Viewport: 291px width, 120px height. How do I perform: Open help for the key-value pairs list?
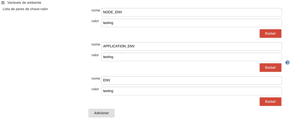pyautogui.click(x=288, y=63)
